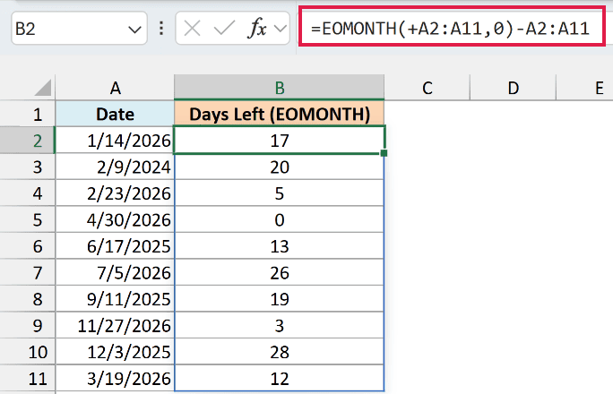Click the days-left cell showing 26

pyautogui.click(x=279, y=272)
